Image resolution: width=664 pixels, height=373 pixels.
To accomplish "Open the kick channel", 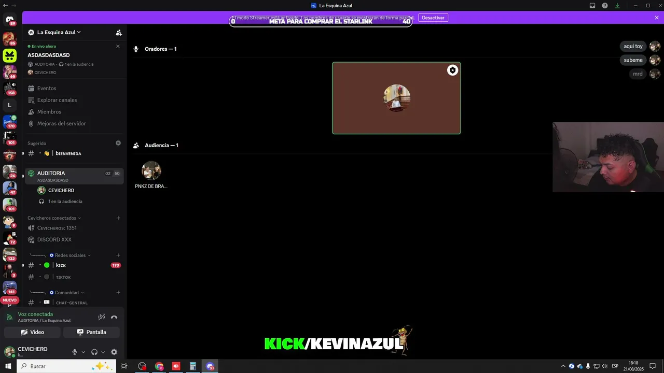I will pyautogui.click(x=74, y=265).
